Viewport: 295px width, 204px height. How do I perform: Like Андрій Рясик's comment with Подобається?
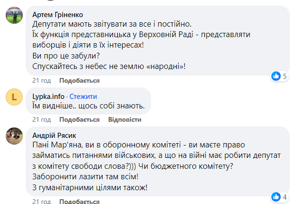pos(79,201)
